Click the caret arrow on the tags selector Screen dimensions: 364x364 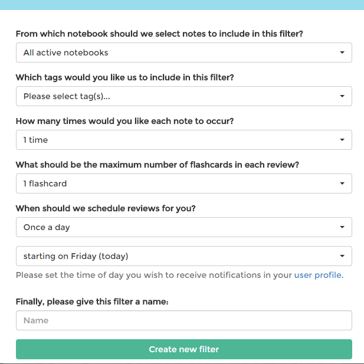click(x=342, y=96)
